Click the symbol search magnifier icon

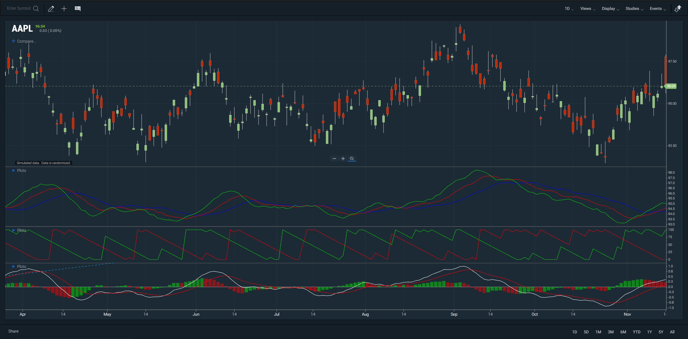coord(36,9)
